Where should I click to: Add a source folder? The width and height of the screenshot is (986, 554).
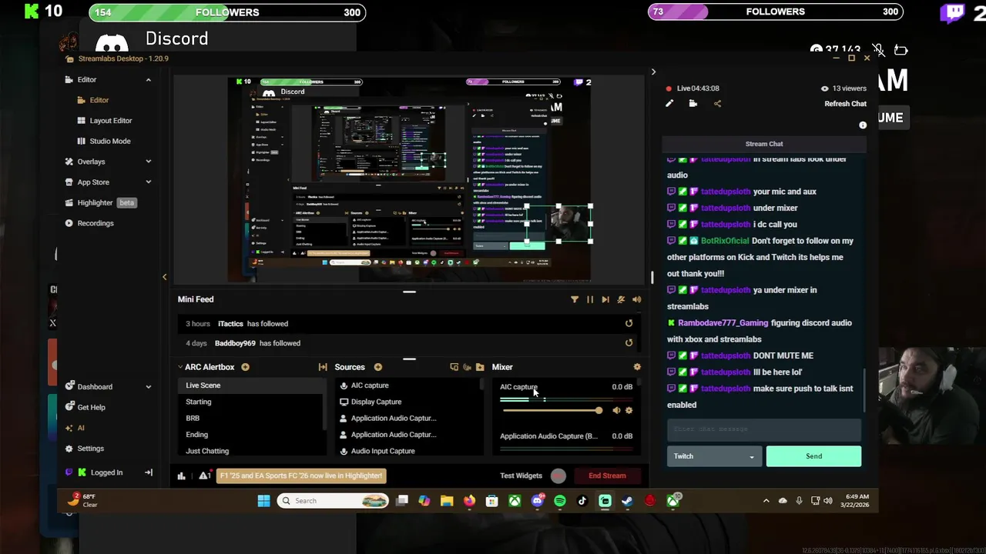(x=480, y=367)
